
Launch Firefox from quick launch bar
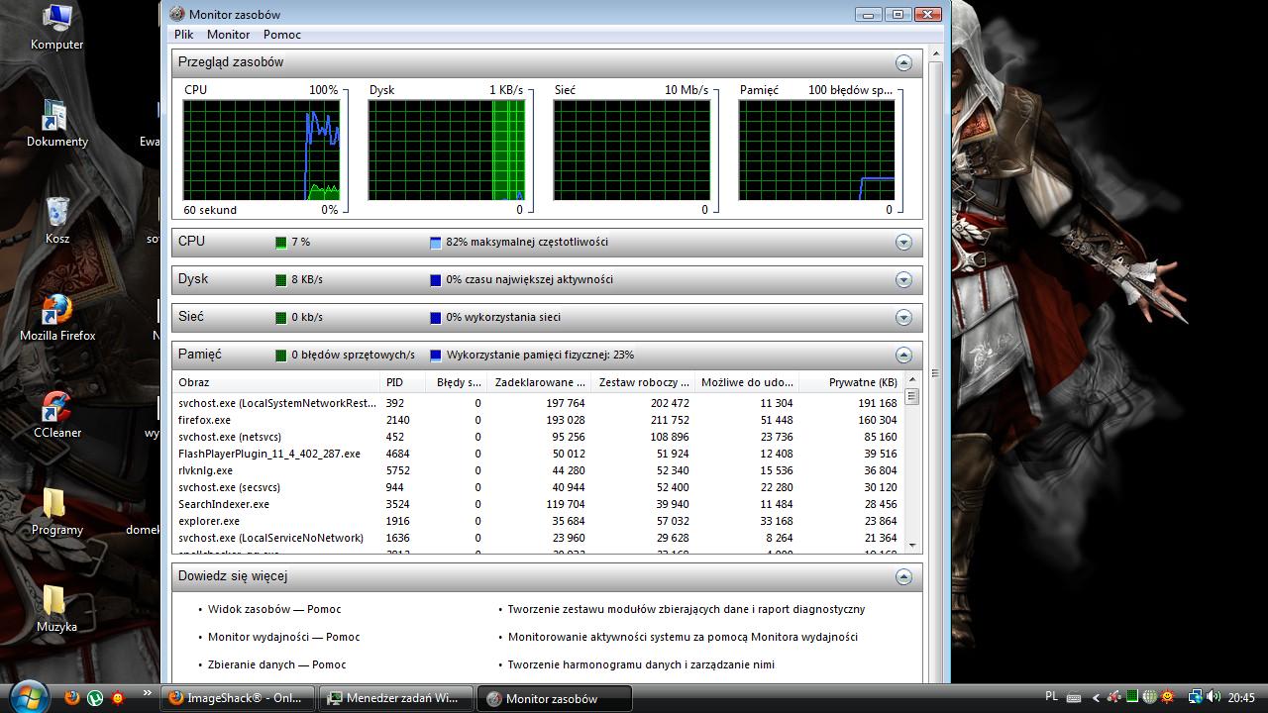pos(71,698)
